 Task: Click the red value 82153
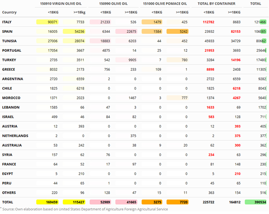235,31
